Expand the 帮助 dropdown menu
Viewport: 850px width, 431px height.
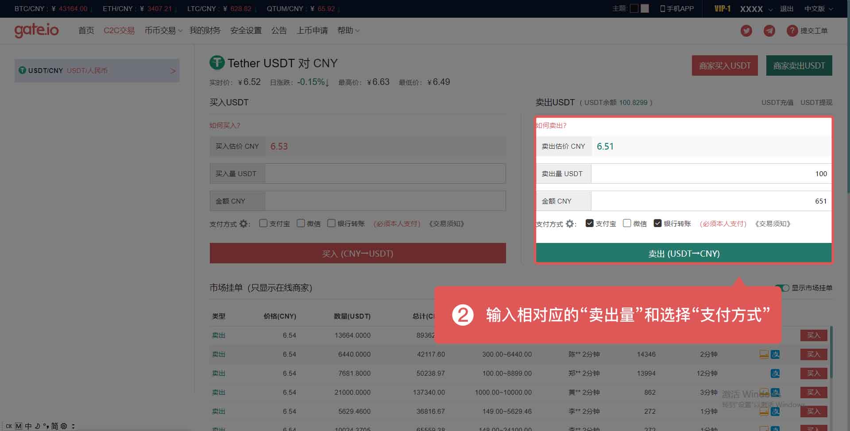point(348,31)
